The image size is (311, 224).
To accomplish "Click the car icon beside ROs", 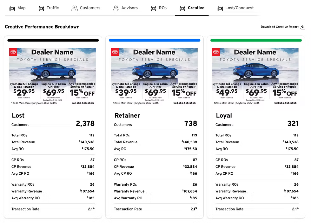I will pos(154,8).
